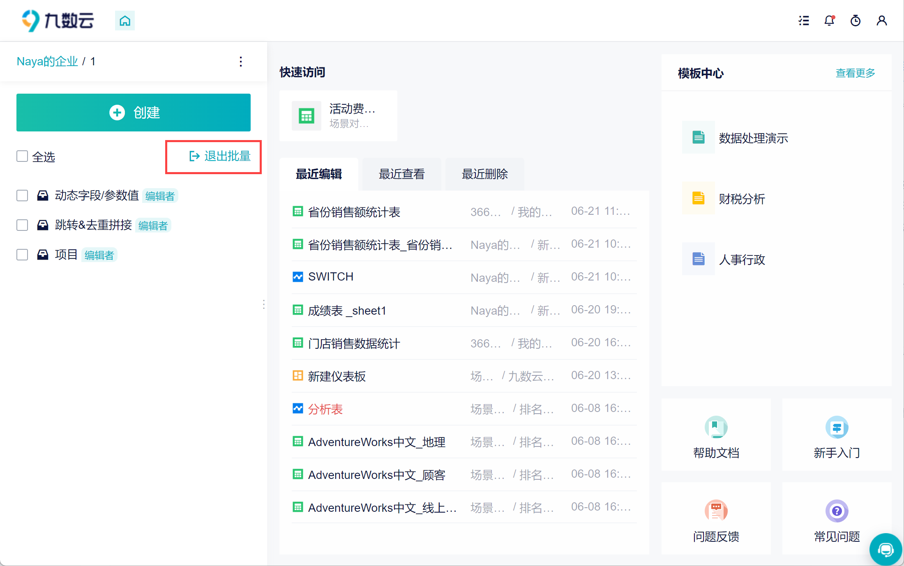Open the task list icon

pos(804,21)
